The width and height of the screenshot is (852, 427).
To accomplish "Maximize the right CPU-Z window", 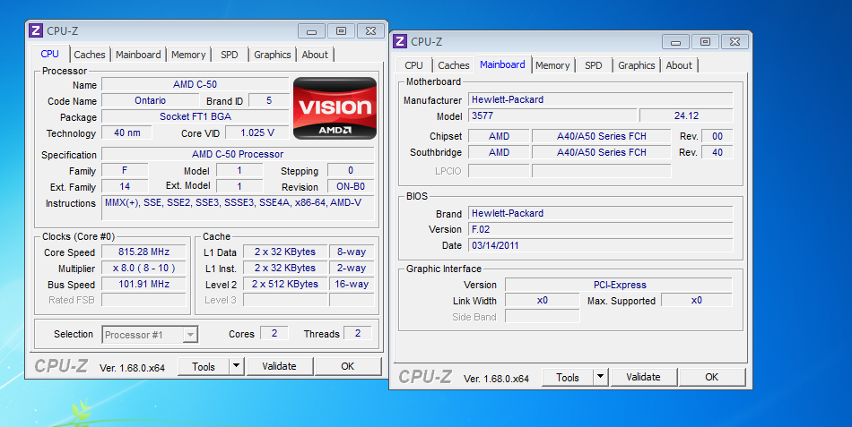I will coord(705,42).
